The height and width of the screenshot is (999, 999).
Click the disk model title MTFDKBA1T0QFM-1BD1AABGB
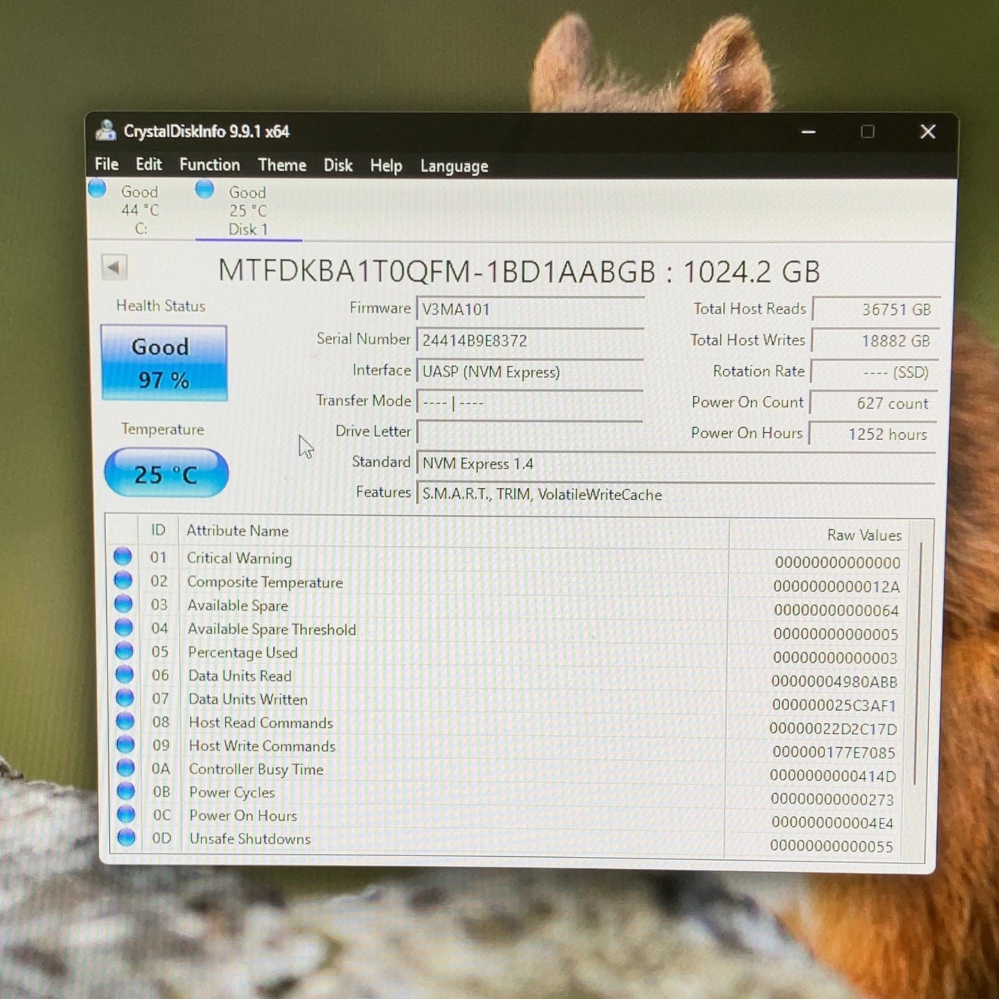pyautogui.click(x=437, y=272)
